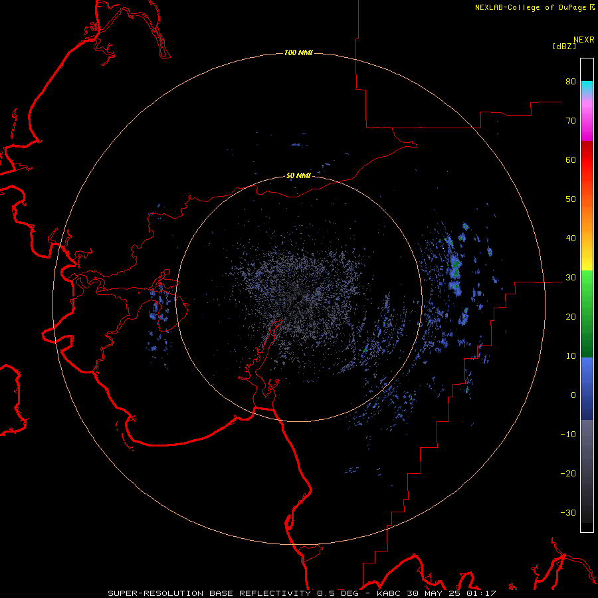Click the 50 value on the dBZ scale
The image size is (598, 598).
click(571, 199)
